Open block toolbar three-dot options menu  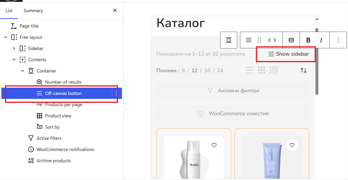338,40
